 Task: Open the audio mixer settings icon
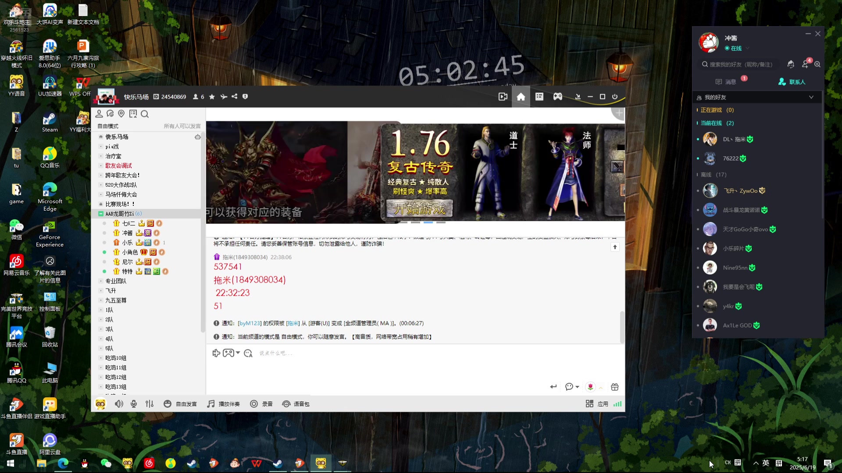click(150, 404)
